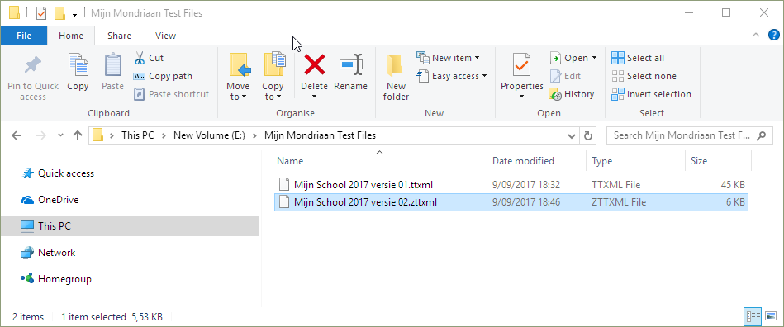Open Customize Quick Access Toolbar dropdown
The height and width of the screenshot is (327, 784).
pos(74,14)
